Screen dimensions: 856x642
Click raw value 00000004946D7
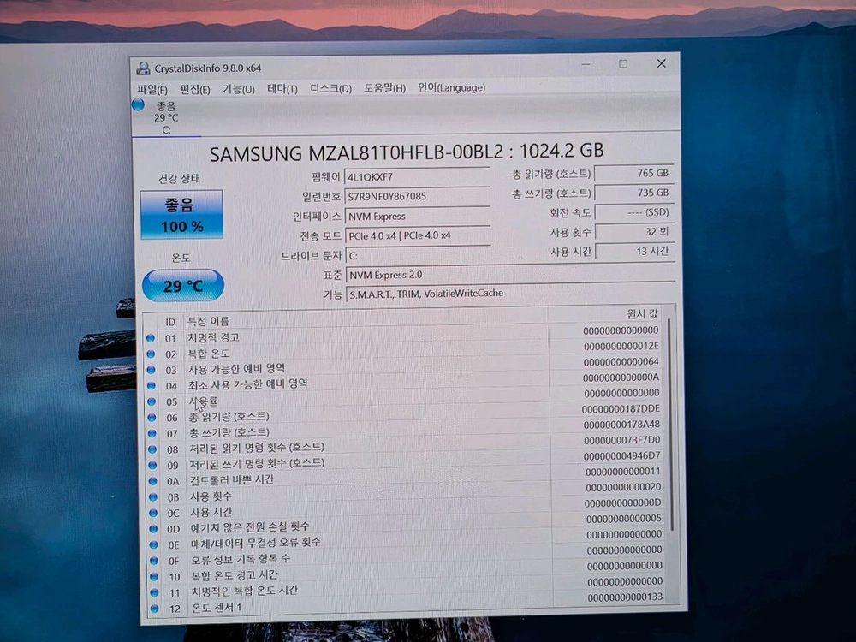point(621,456)
